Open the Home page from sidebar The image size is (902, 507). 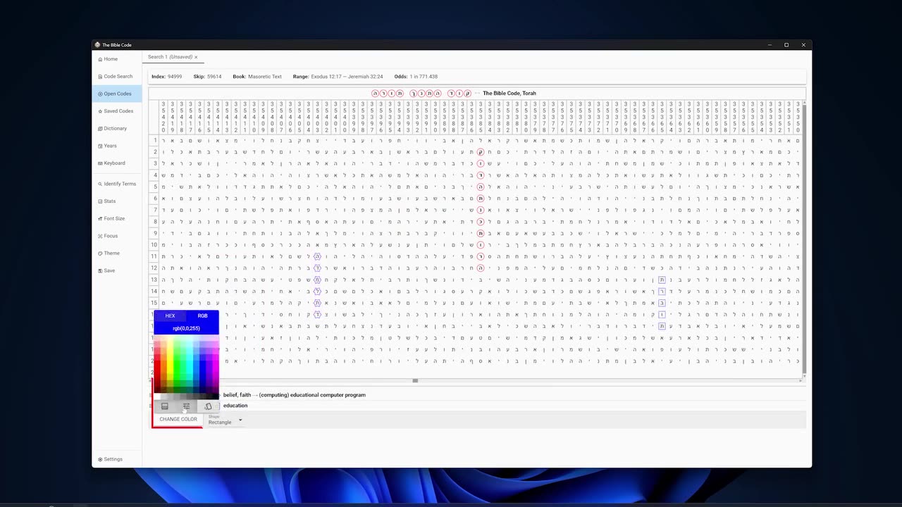[117, 59]
